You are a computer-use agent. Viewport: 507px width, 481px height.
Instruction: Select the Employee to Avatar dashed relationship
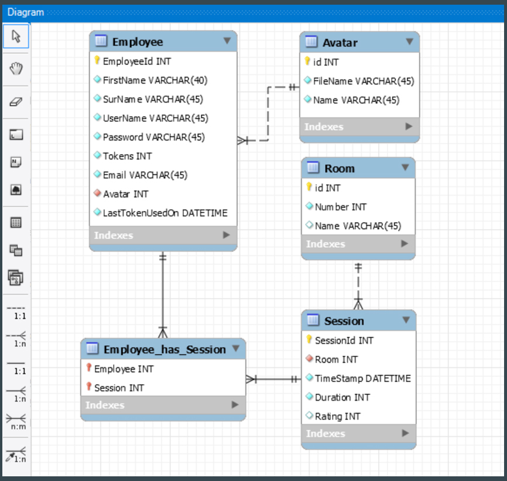[268, 113]
